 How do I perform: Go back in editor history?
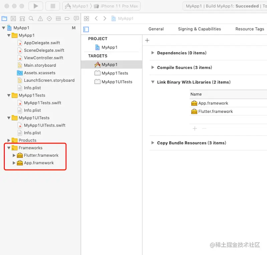click(96, 18)
